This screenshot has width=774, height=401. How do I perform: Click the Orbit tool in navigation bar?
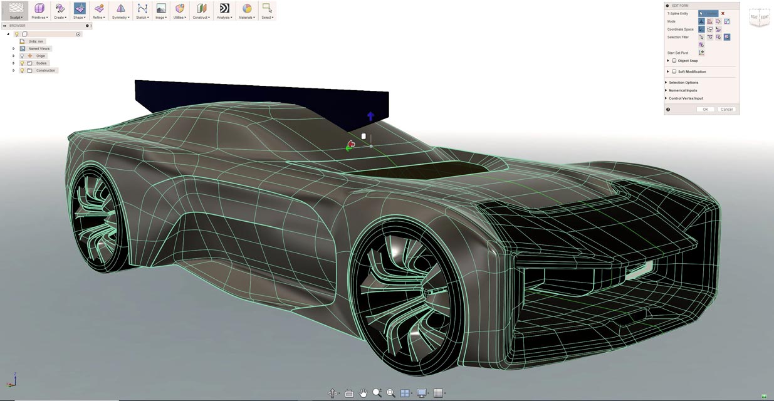[333, 393]
